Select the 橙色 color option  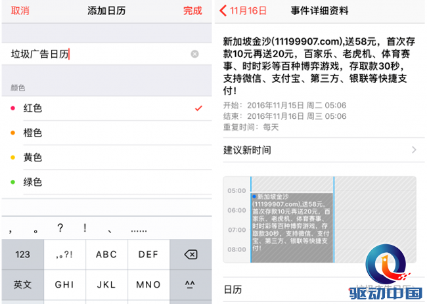pos(106,133)
